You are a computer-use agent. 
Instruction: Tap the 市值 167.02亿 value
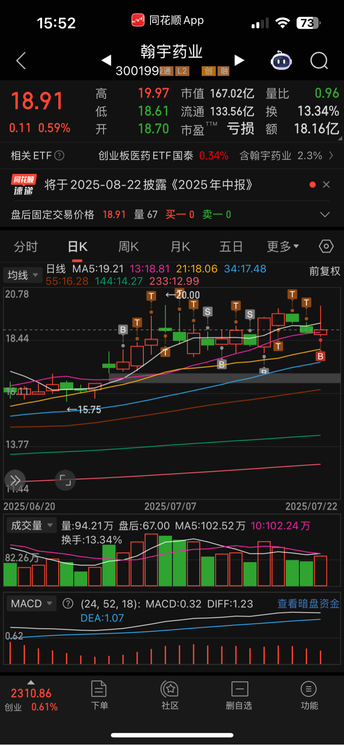tap(218, 93)
